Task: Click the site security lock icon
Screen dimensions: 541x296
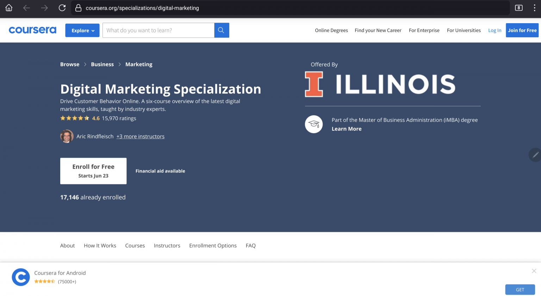Action: 78,8
